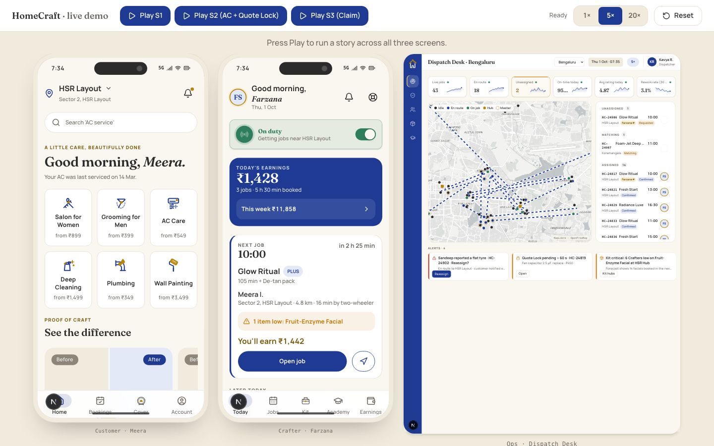Image resolution: width=714 pixels, height=446 pixels.
Task: Open Farzana dropdown chip on job HC-24817
Action: [628, 179]
